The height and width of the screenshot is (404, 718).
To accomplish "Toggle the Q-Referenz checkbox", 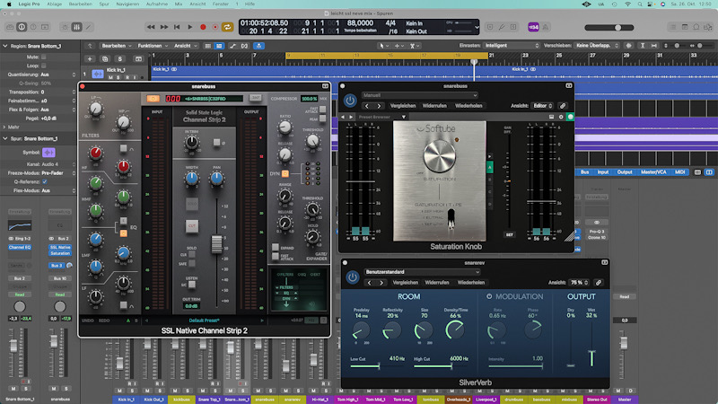I will [x=44, y=182].
